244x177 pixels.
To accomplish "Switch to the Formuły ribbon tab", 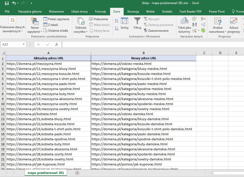I will [x=100, y=11].
